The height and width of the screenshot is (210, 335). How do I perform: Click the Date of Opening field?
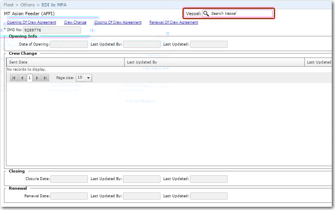point(69,44)
